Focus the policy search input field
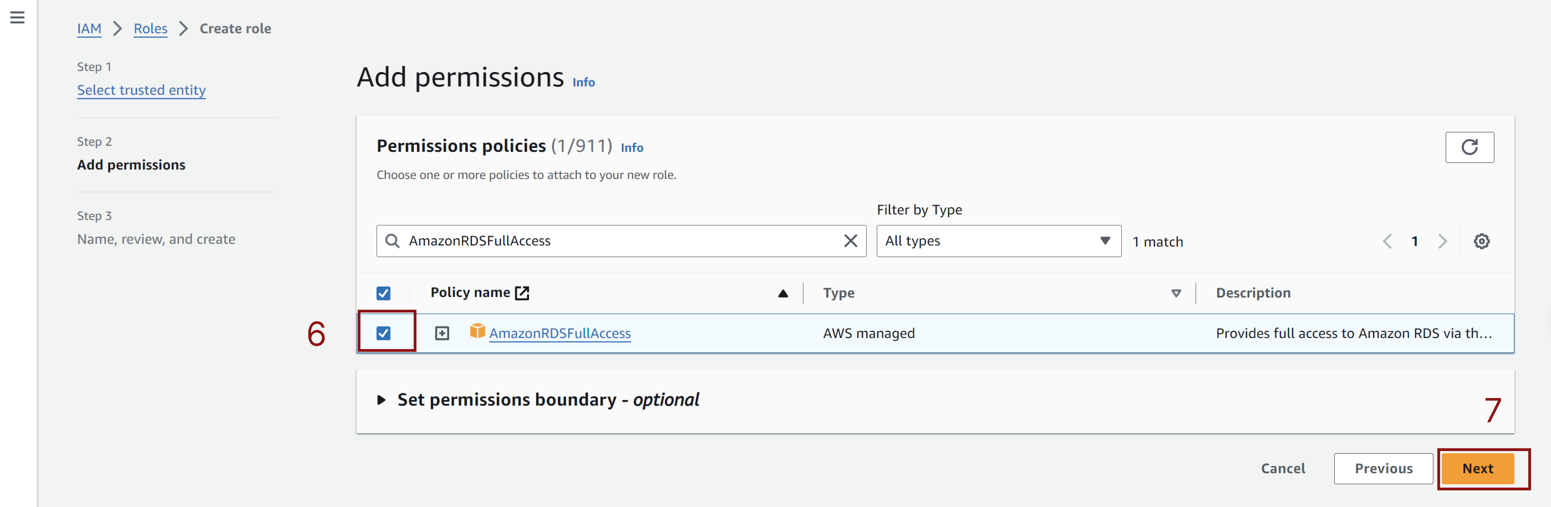Image resolution: width=1551 pixels, height=507 pixels. coord(621,241)
